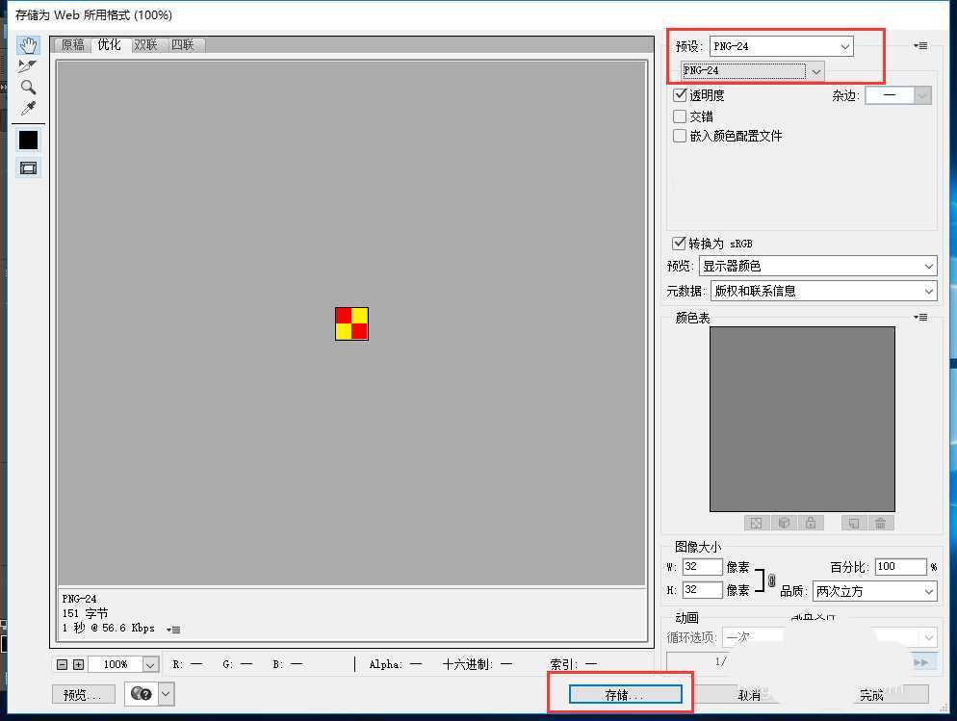
Task: Enable 嵌入颜色配置文件 checkbox
Action: 680,137
